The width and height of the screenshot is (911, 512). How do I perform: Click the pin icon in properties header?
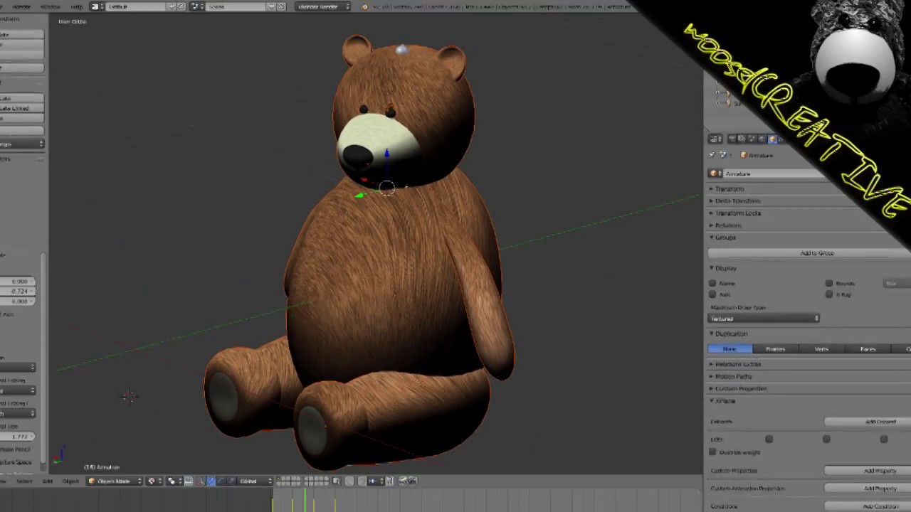tap(712, 155)
